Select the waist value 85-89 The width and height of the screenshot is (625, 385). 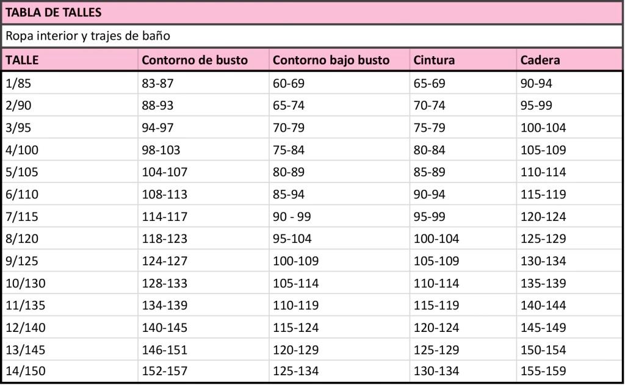tap(430, 172)
